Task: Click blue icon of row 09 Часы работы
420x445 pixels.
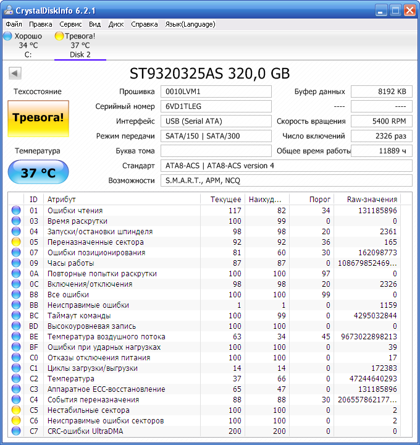Action: tap(16, 263)
